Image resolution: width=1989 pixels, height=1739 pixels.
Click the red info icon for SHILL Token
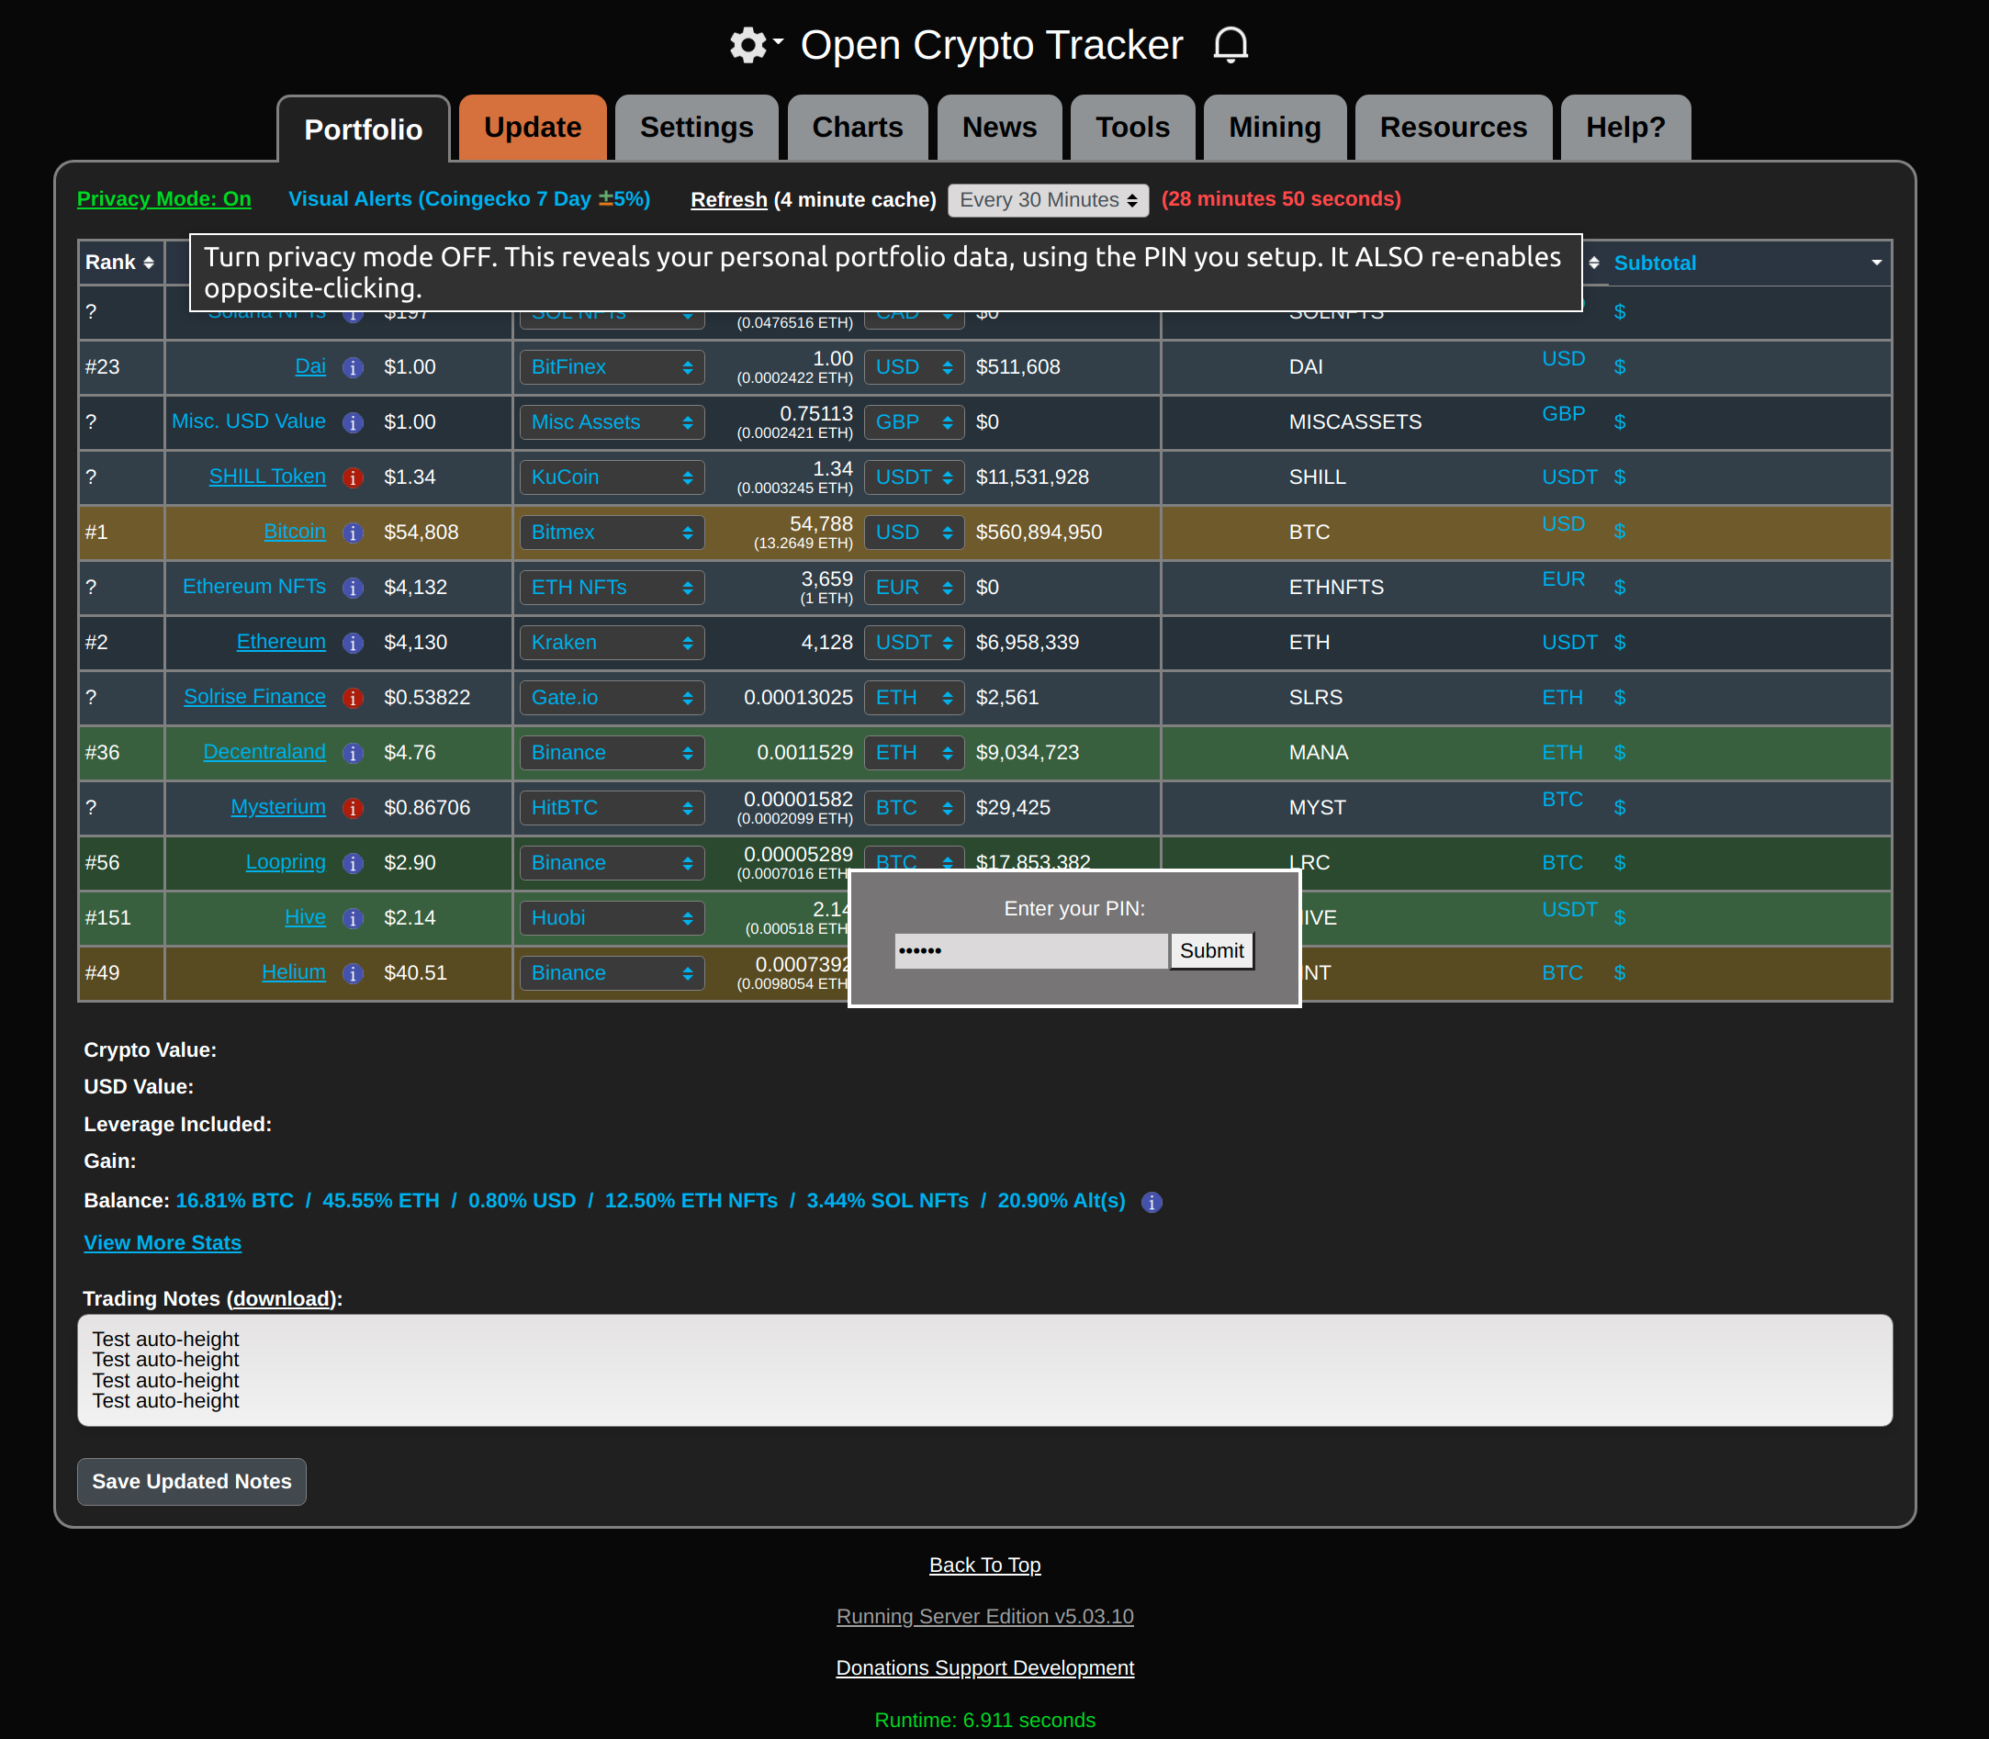coord(354,478)
